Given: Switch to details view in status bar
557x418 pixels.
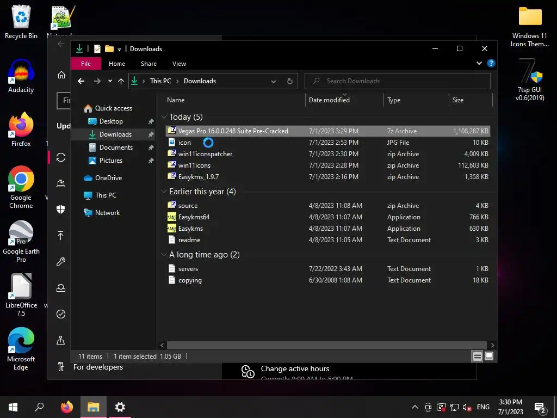Looking at the screenshot, I should tap(478, 356).
